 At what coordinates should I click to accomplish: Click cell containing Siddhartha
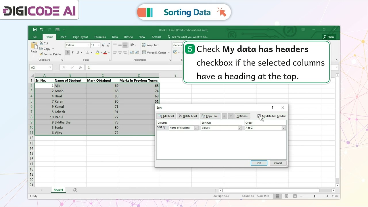(70, 122)
